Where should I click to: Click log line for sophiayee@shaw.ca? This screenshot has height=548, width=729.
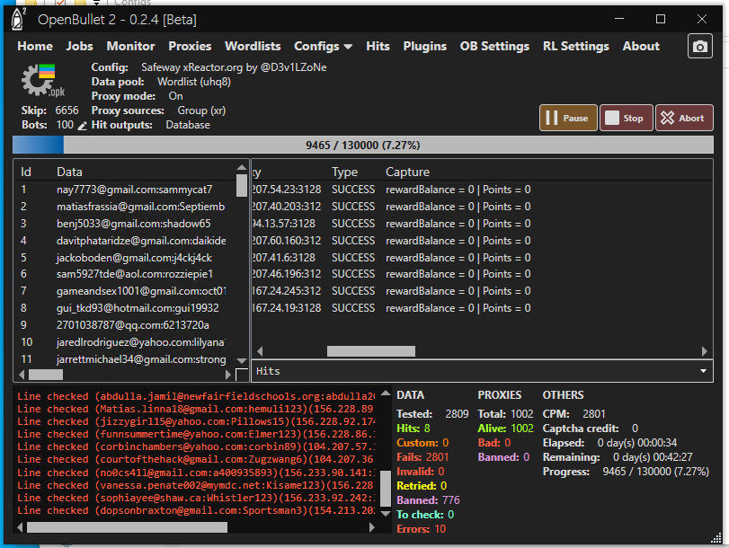196,498
